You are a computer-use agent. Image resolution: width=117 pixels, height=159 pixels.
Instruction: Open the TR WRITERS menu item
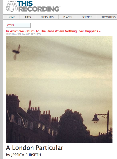point(108,17)
